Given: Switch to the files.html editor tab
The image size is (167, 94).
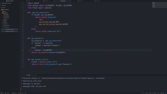Looking at the screenshot, I should (x=80, y=1).
